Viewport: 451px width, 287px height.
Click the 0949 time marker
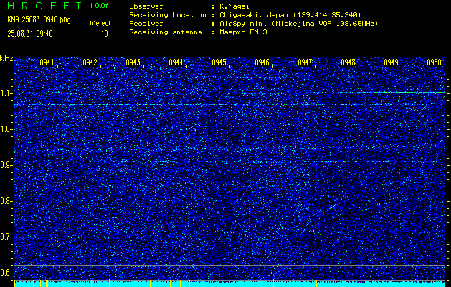click(391, 62)
